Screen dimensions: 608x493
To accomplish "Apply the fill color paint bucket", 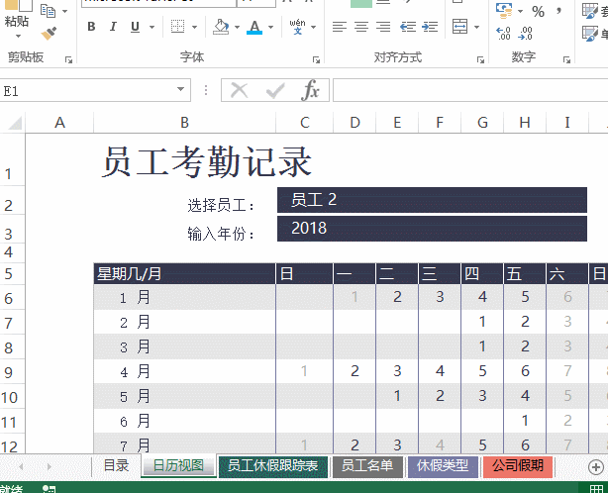I will click(221, 27).
